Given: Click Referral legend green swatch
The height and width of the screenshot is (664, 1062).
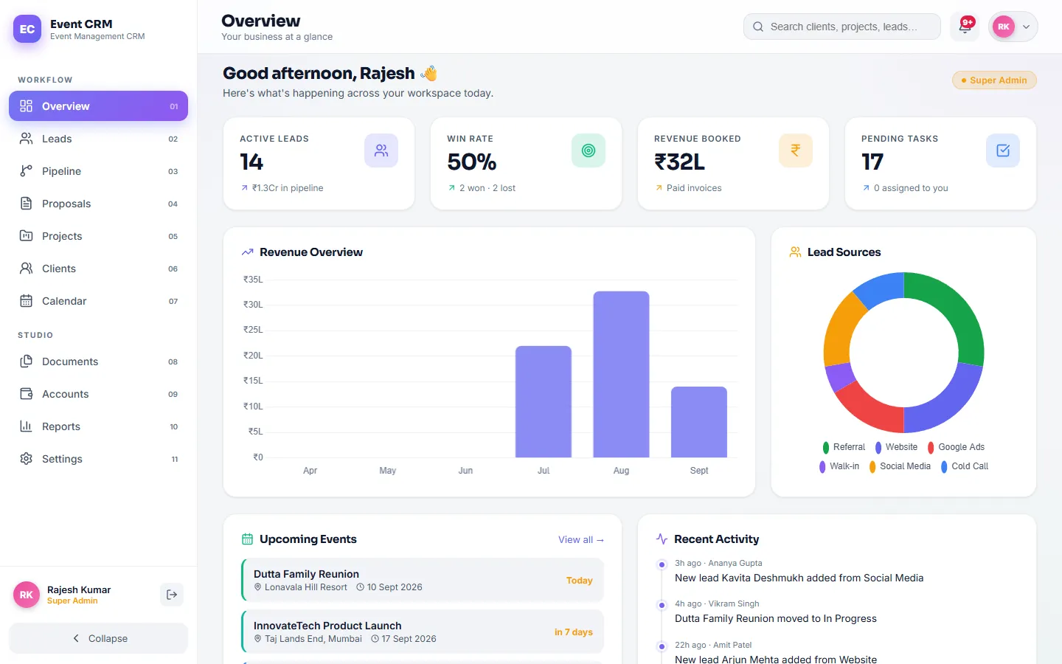Looking at the screenshot, I should [826, 447].
